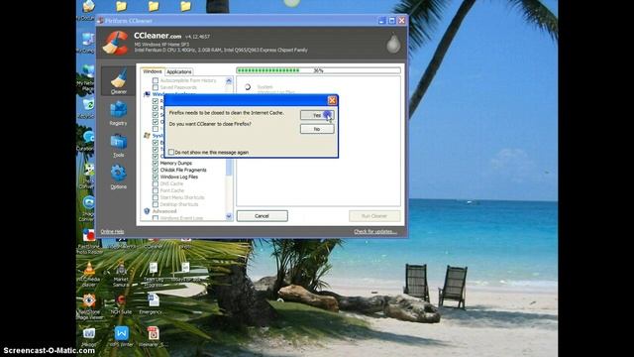
Task: Open third yellow folder on desktop top
Action: coord(185,6)
